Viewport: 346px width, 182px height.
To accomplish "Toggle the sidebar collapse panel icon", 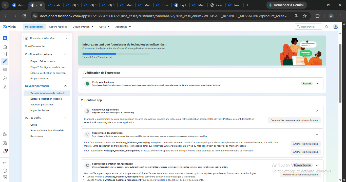I will pos(5,177).
